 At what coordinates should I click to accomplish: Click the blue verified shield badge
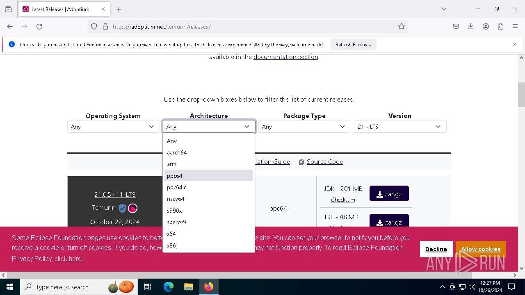click(x=122, y=208)
